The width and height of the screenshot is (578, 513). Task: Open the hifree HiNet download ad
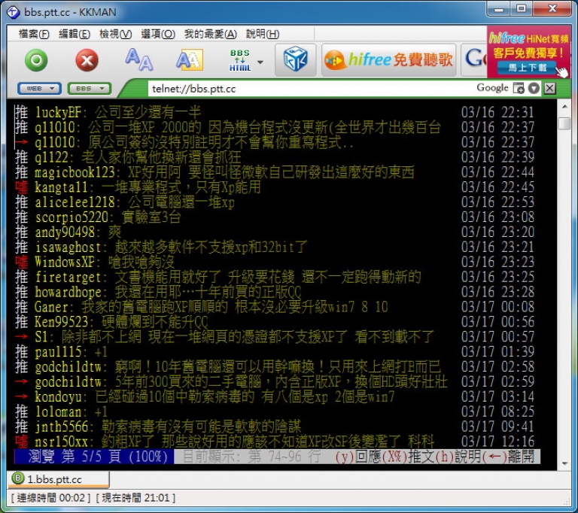click(x=528, y=52)
